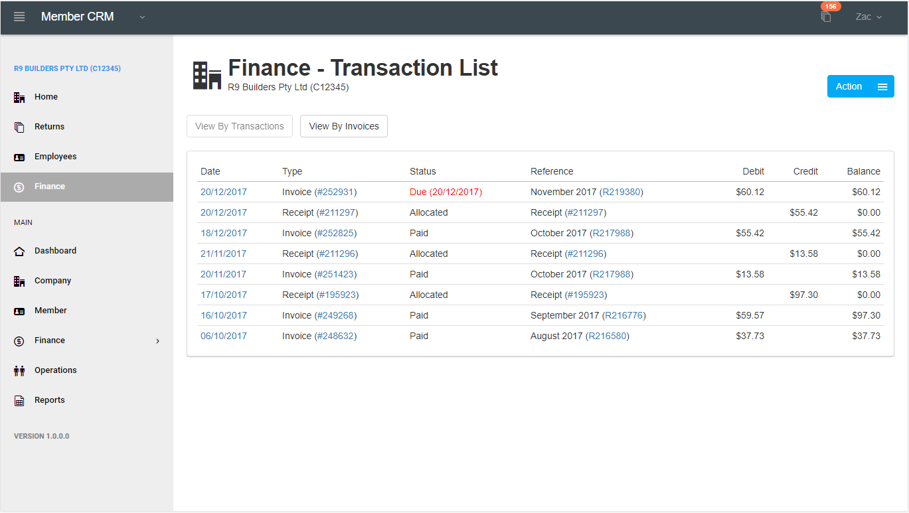Click the Reference column header
This screenshot has width=909, height=513.
coord(552,171)
